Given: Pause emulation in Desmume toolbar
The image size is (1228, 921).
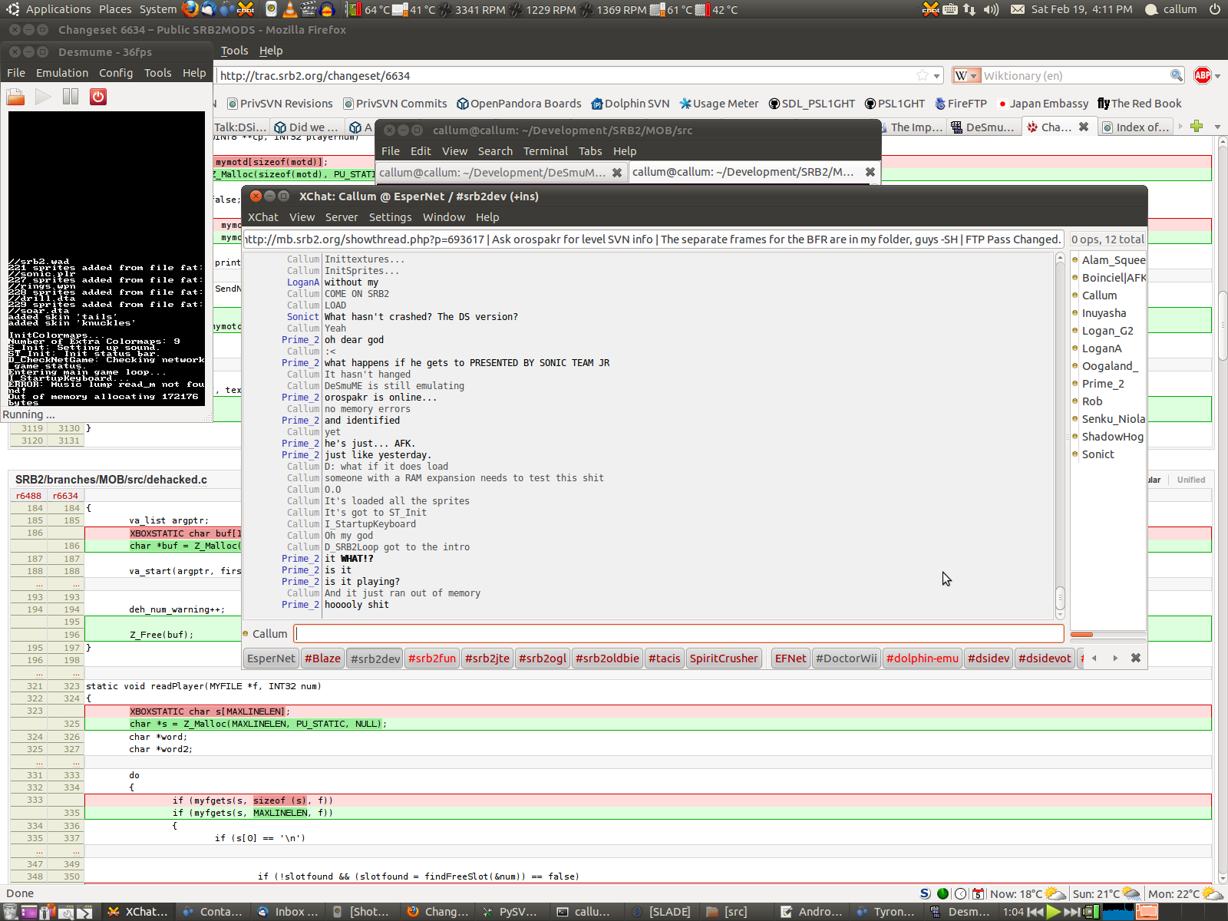Looking at the screenshot, I should (71, 97).
